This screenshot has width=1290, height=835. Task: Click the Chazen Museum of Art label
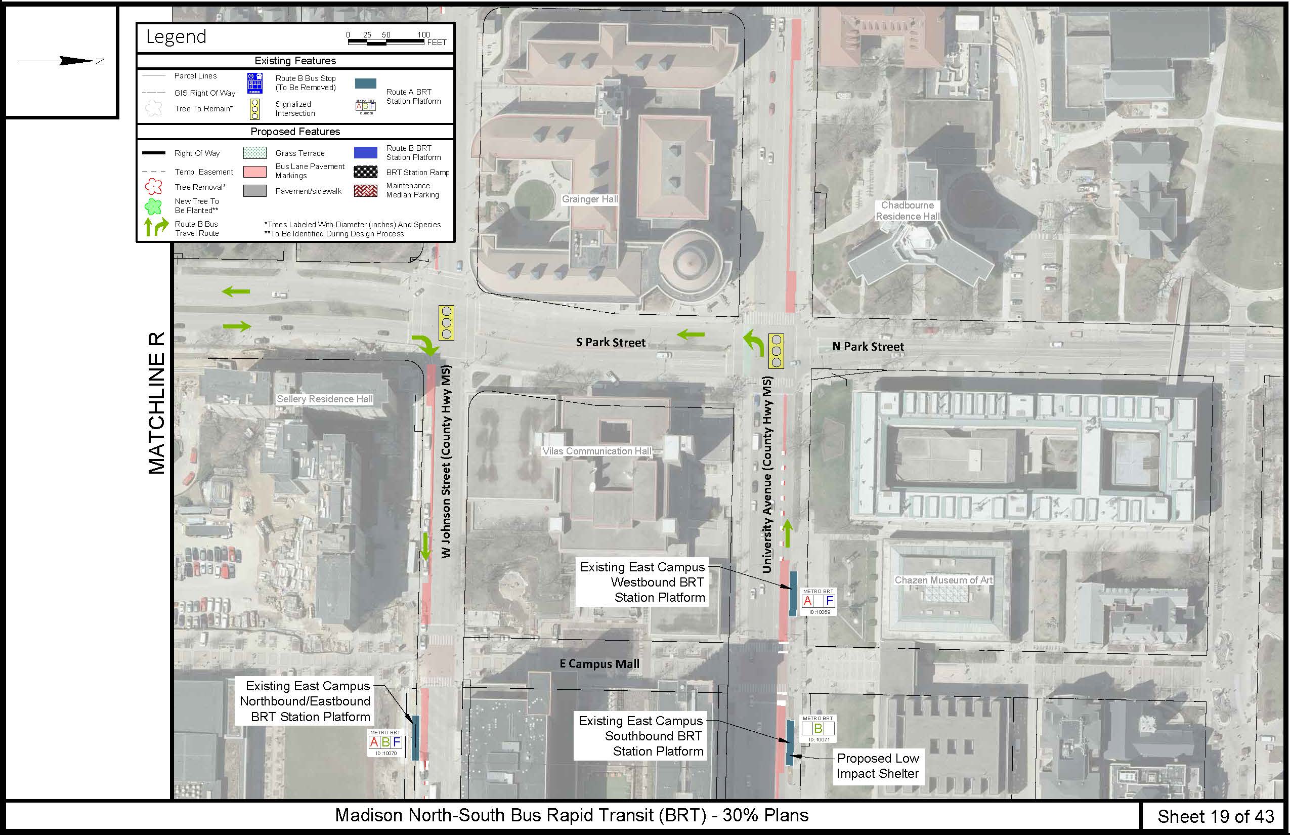943,579
